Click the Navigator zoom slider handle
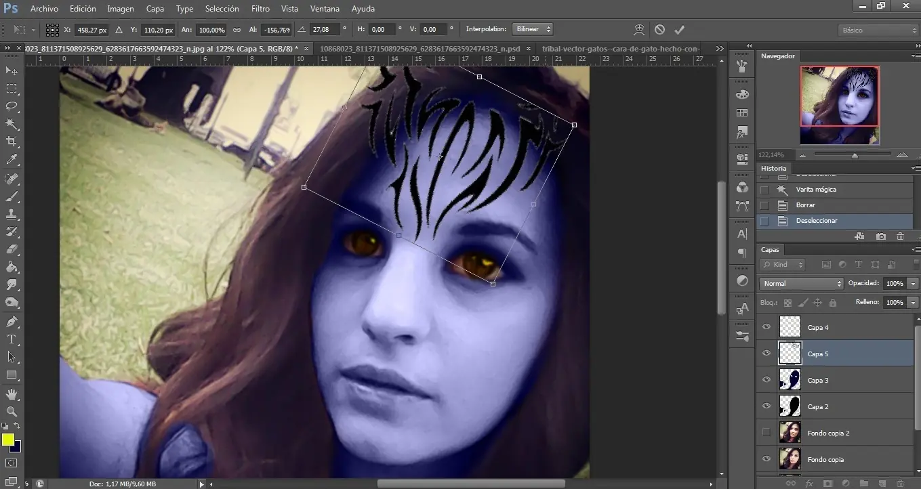Screen dimensions: 921x489 (855, 156)
